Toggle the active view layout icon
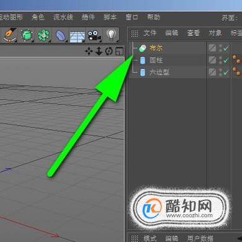The height and width of the screenshot is (242, 242). [x=119, y=51]
